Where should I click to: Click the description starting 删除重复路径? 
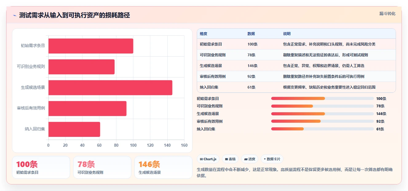(324, 77)
